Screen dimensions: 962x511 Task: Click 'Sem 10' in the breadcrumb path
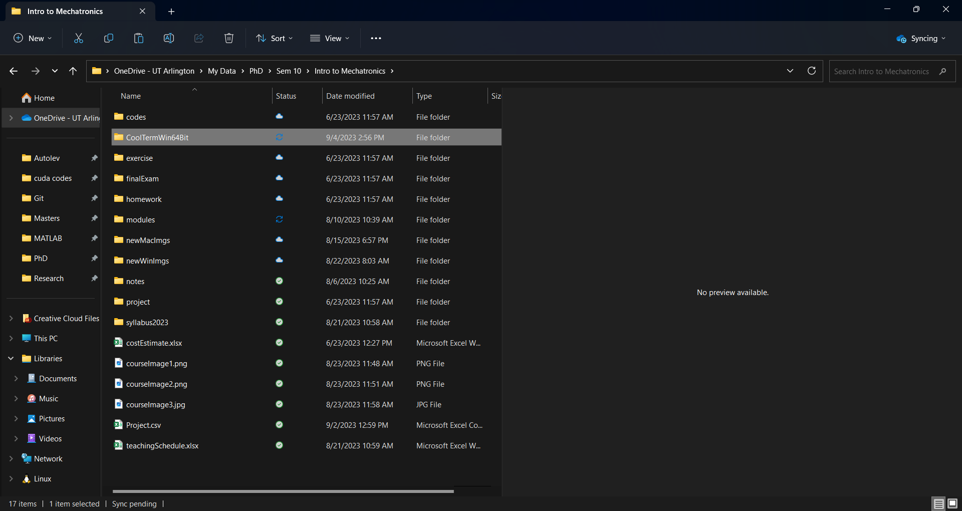289,71
